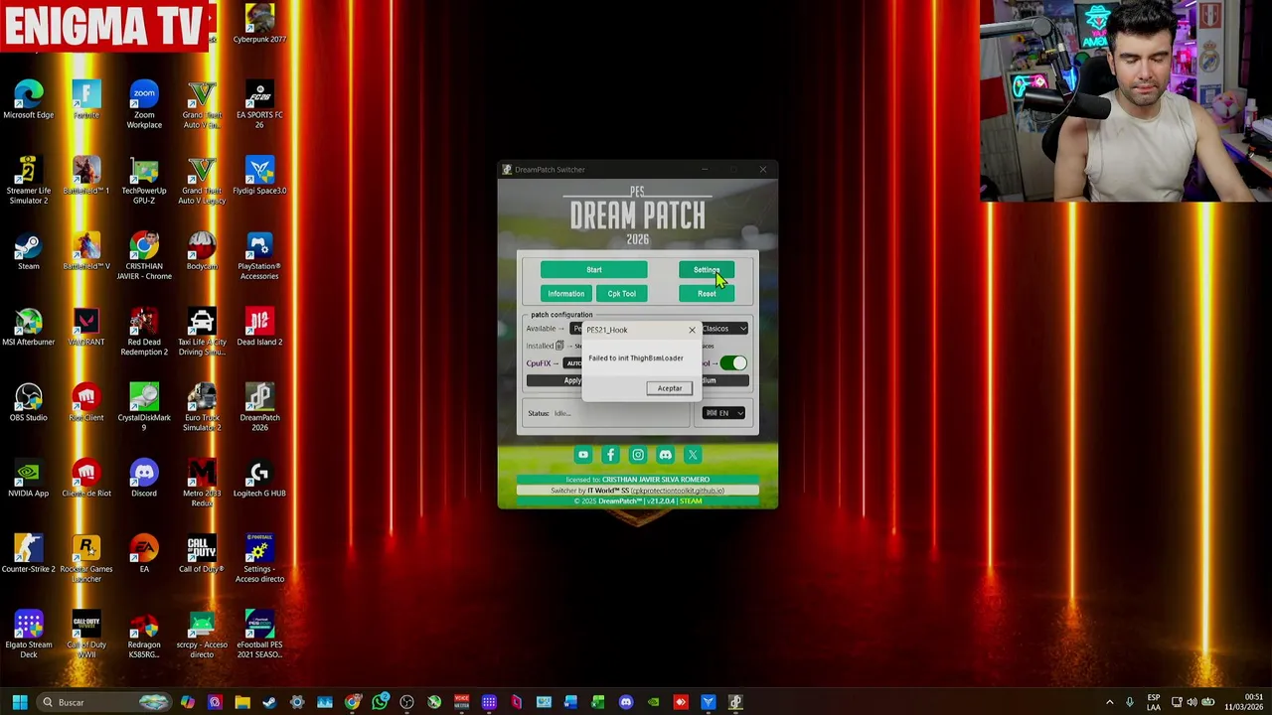Open Bodycam desktop shortcut

point(202,251)
